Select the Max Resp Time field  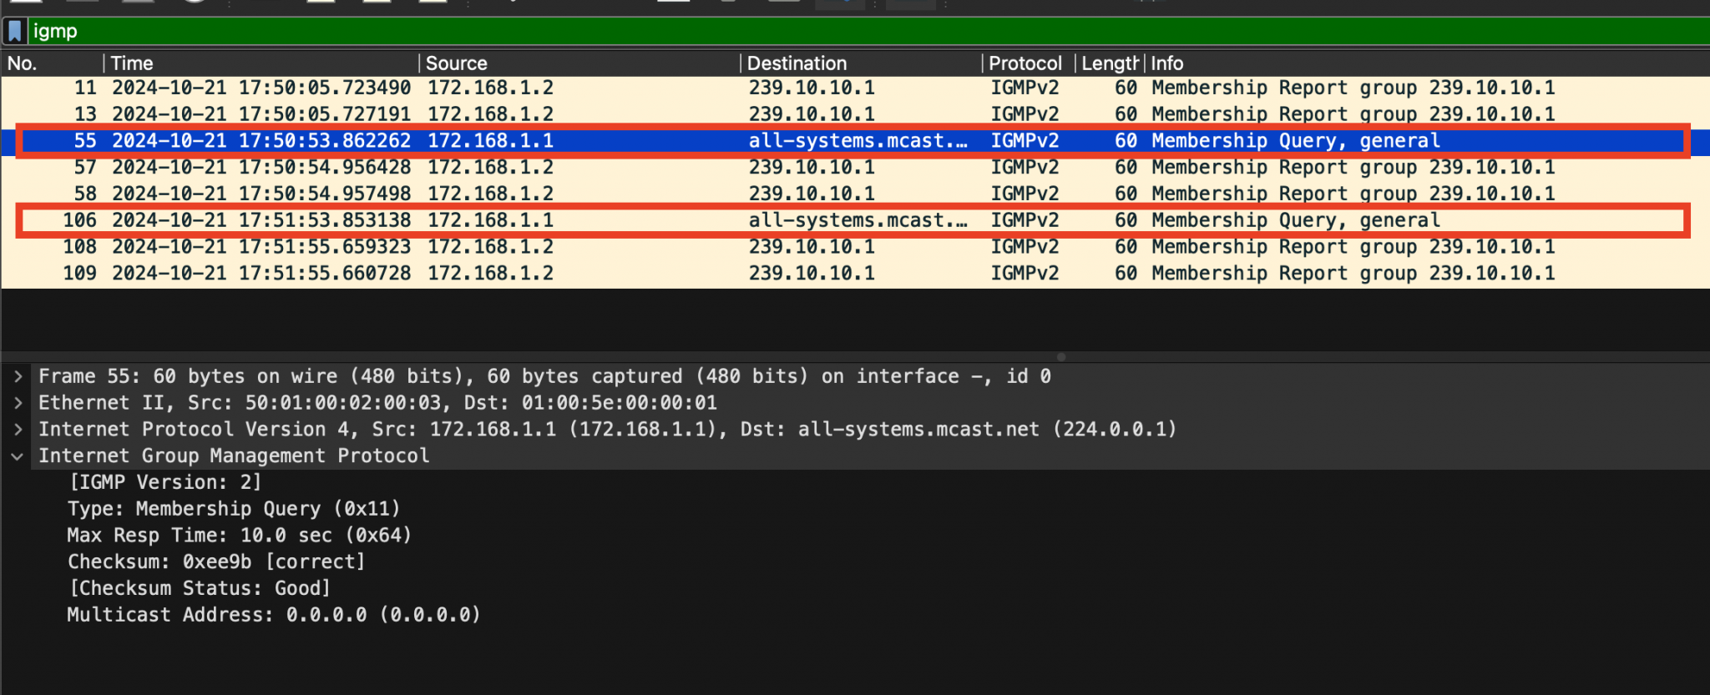tap(240, 536)
